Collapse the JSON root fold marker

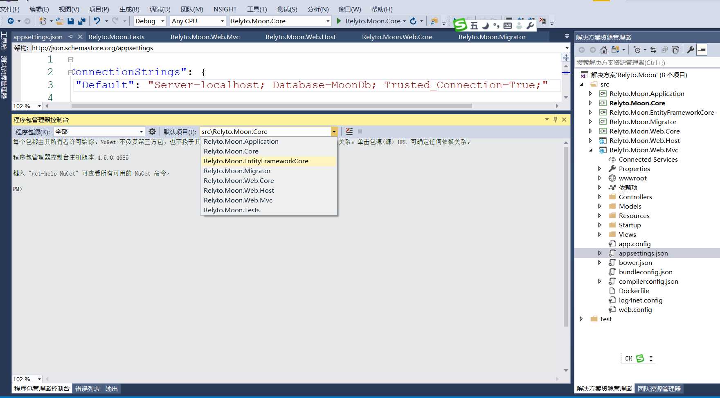[70, 60]
